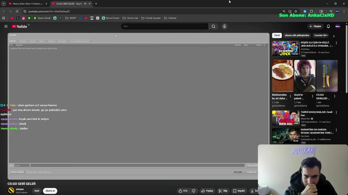Install the app via address bar icon

click(290, 11)
